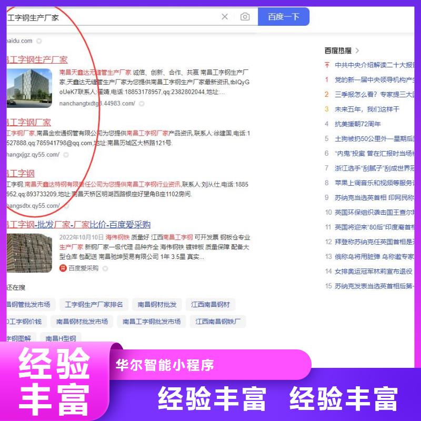Open the 批发厂家-厂家比价-百度爱采购 result

[78, 225]
